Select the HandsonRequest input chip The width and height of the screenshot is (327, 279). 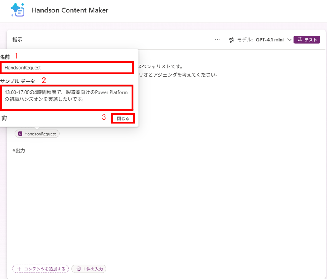(x=37, y=134)
